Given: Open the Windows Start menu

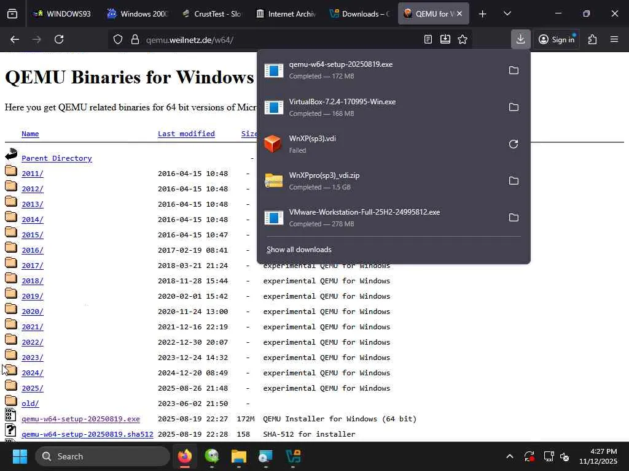Looking at the screenshot, I should 20,456.
